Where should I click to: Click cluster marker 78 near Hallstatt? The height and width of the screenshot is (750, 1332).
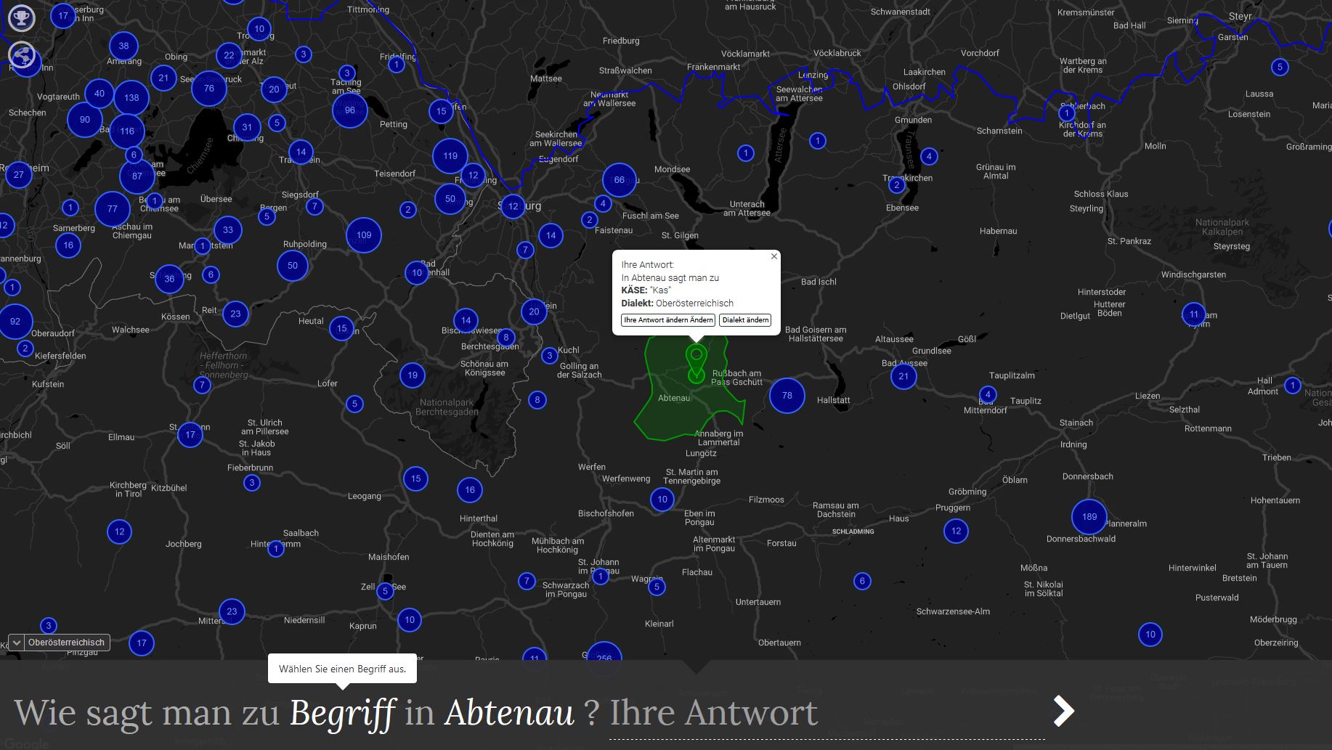[x=787, y=396]
